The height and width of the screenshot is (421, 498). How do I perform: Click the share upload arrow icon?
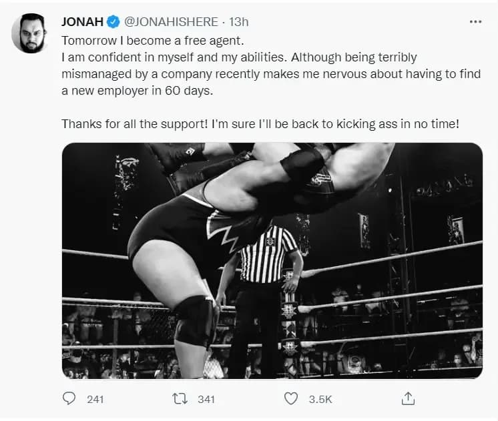409,398
